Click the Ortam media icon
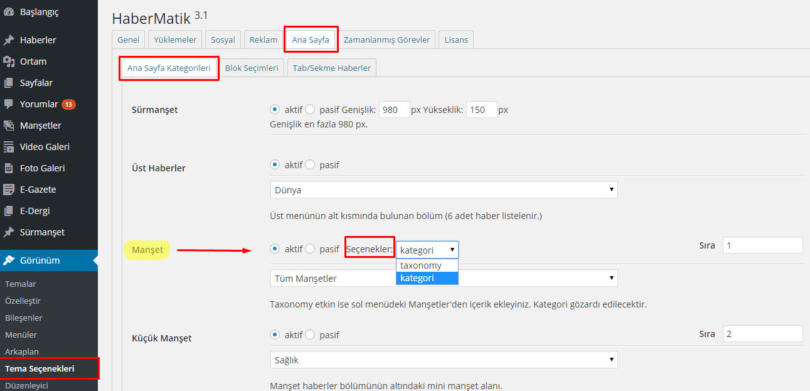The image size is (810, 391). point(9,62)
